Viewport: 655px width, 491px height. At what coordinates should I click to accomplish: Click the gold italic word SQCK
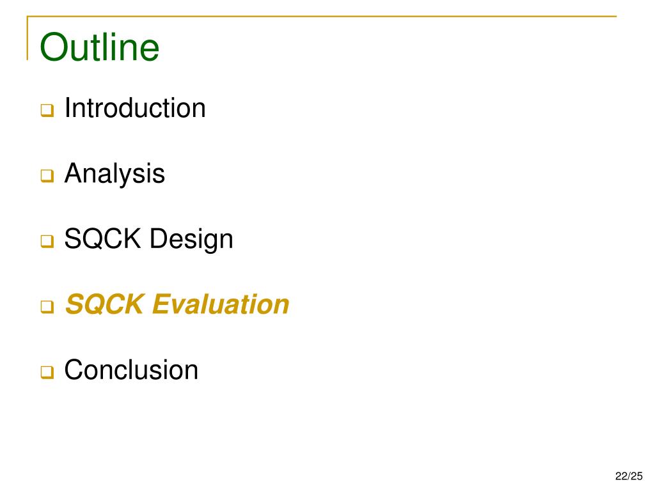(106, 304)
